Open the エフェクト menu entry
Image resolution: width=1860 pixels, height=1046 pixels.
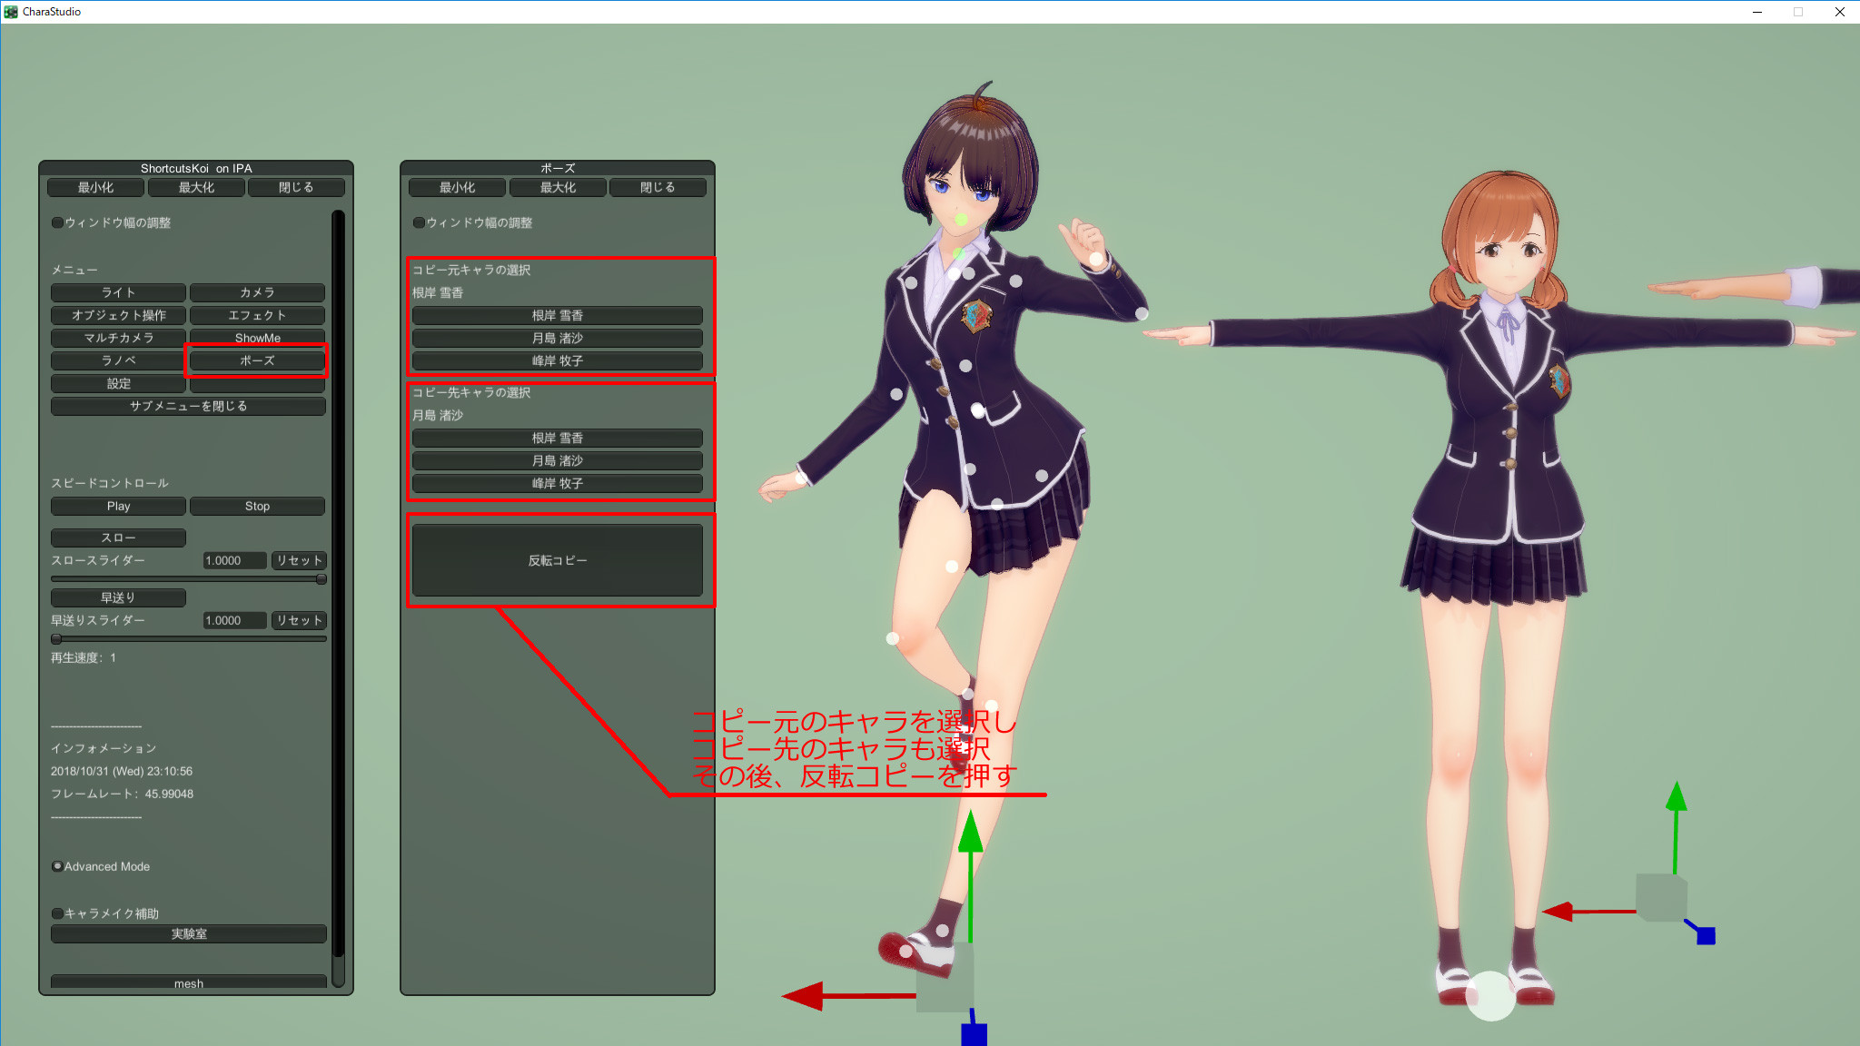coord(257,315)
